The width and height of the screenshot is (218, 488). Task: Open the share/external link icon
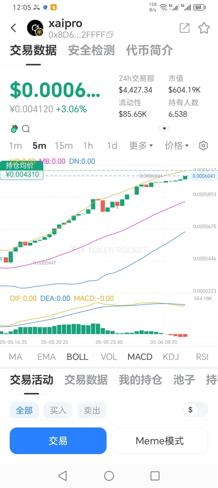(x=184, y=28)
